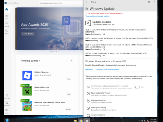Expand Trending games chevron link
Viewport: 163px width, 122px height.
coord(39,61)
